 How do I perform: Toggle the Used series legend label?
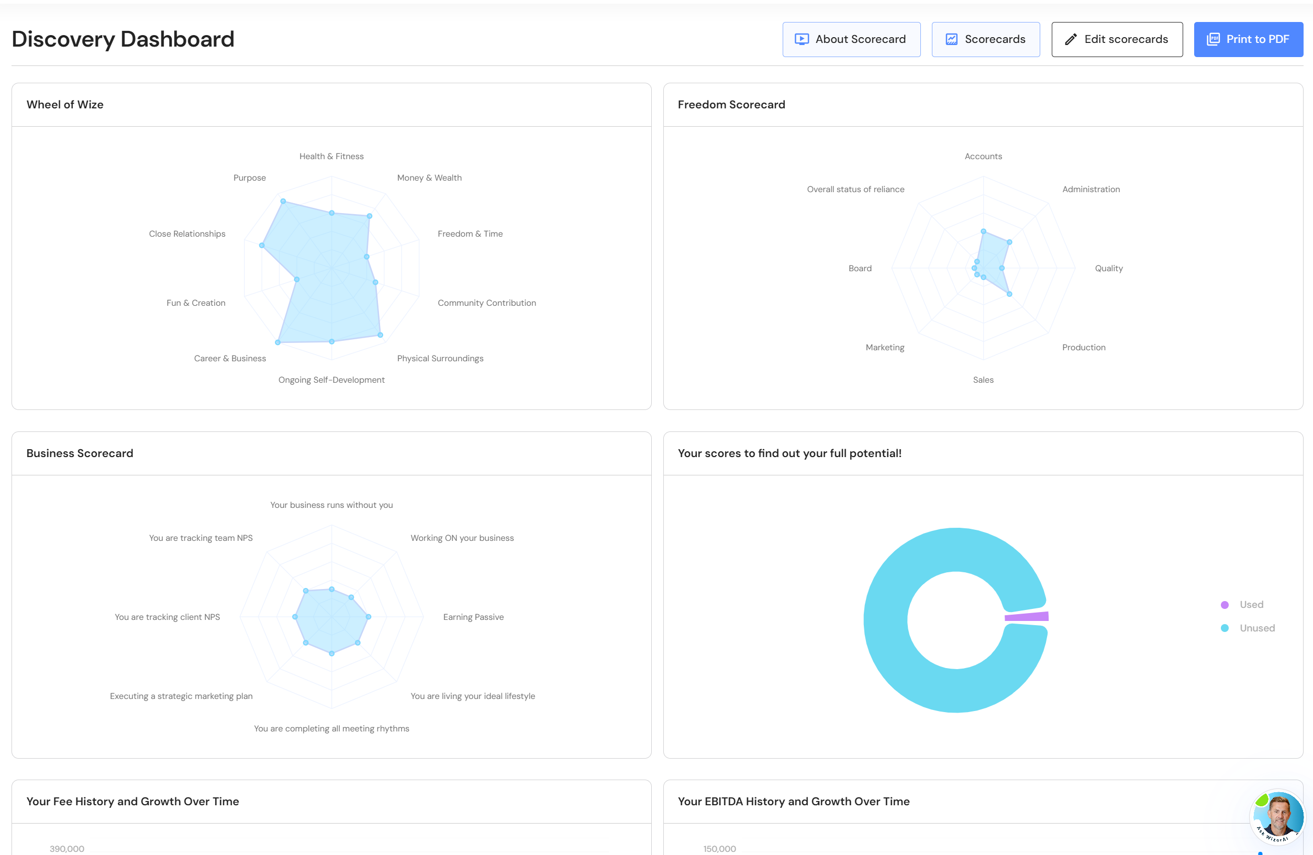click(x=1251, y=605)
